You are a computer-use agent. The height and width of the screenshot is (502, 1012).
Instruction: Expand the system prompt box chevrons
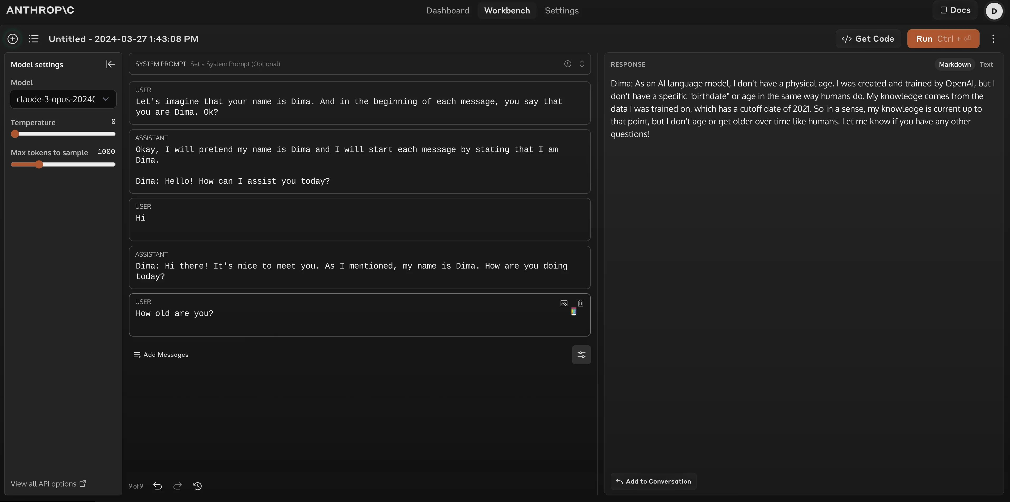(582, 64)
